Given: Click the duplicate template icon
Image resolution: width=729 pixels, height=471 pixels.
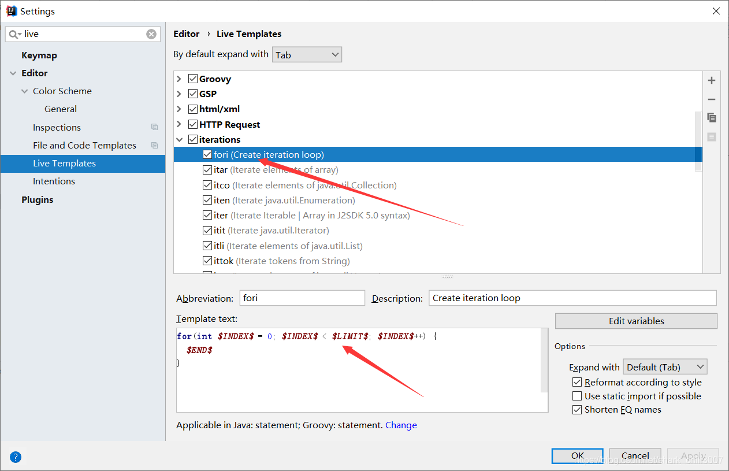Looking at the screenshot, I should click(712, 118).
